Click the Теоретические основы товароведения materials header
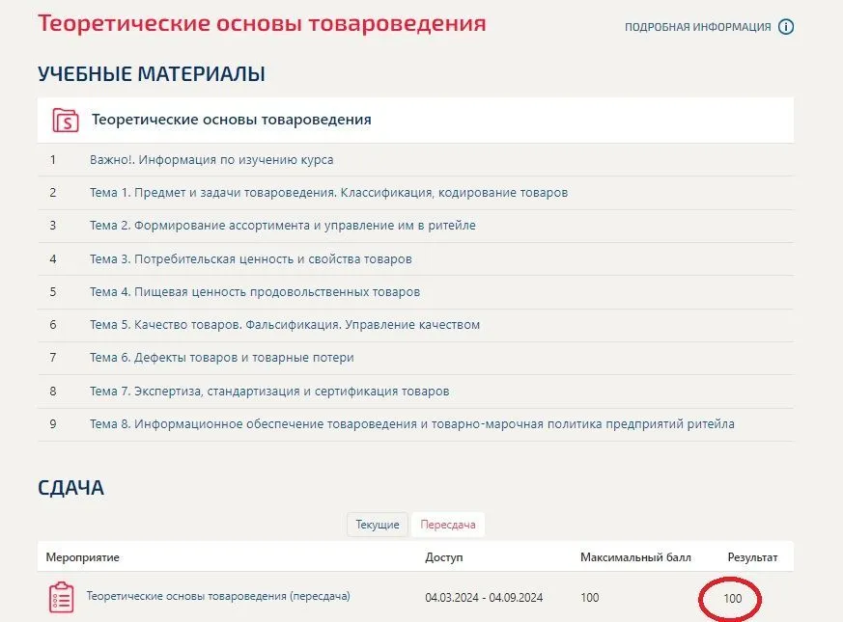The width and height of the screenshot is (843, 622). tap(231, 121)
